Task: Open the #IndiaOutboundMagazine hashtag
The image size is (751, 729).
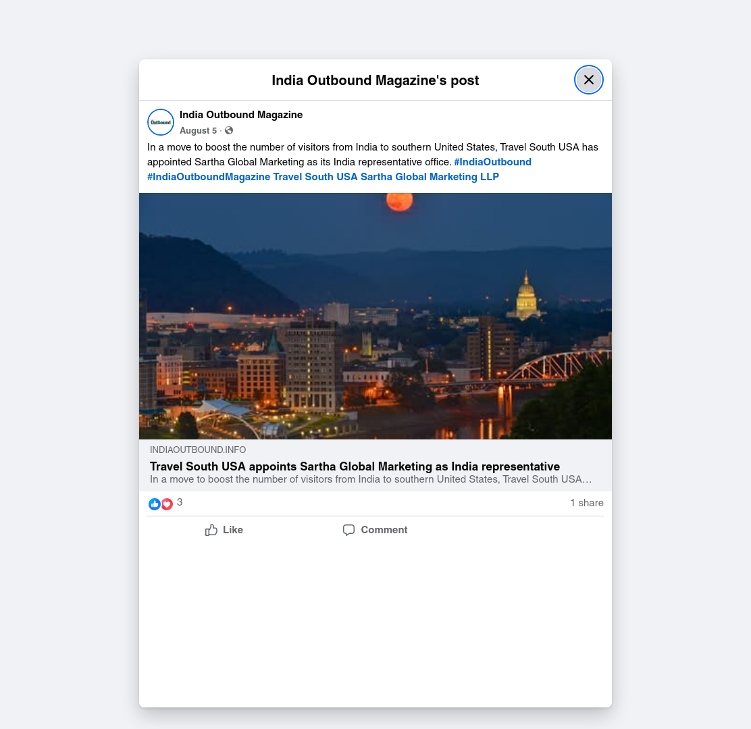Action: [x=209, y=177]
